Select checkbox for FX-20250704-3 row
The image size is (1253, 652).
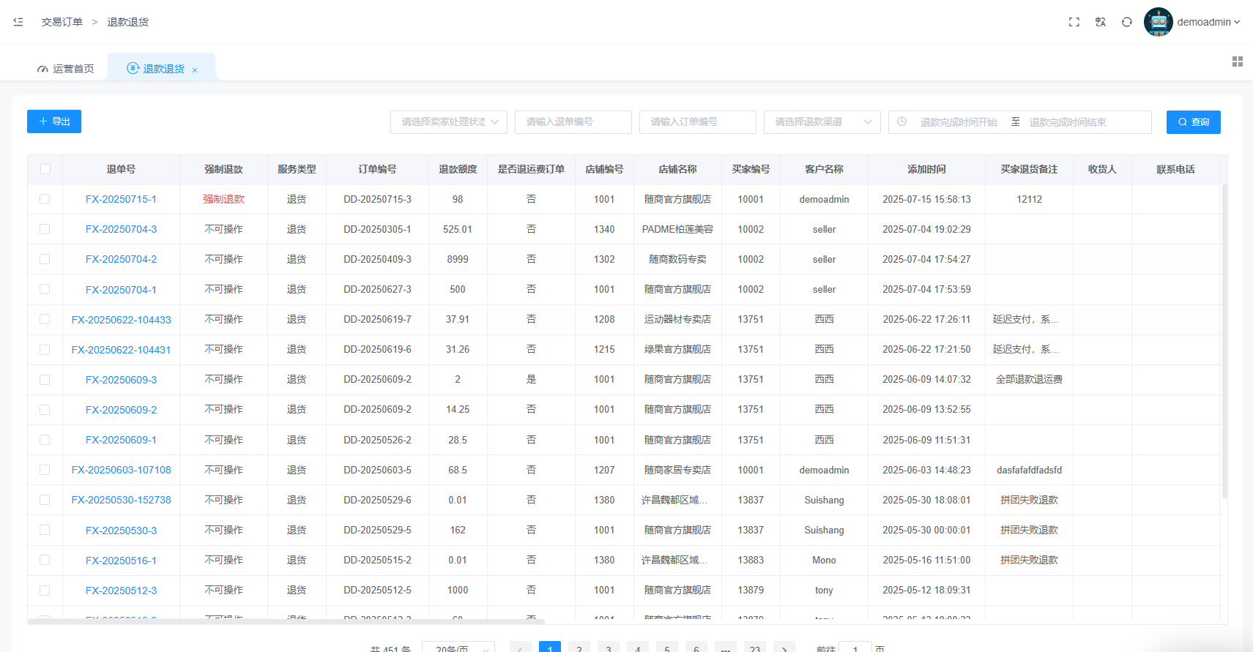[45, 229]
